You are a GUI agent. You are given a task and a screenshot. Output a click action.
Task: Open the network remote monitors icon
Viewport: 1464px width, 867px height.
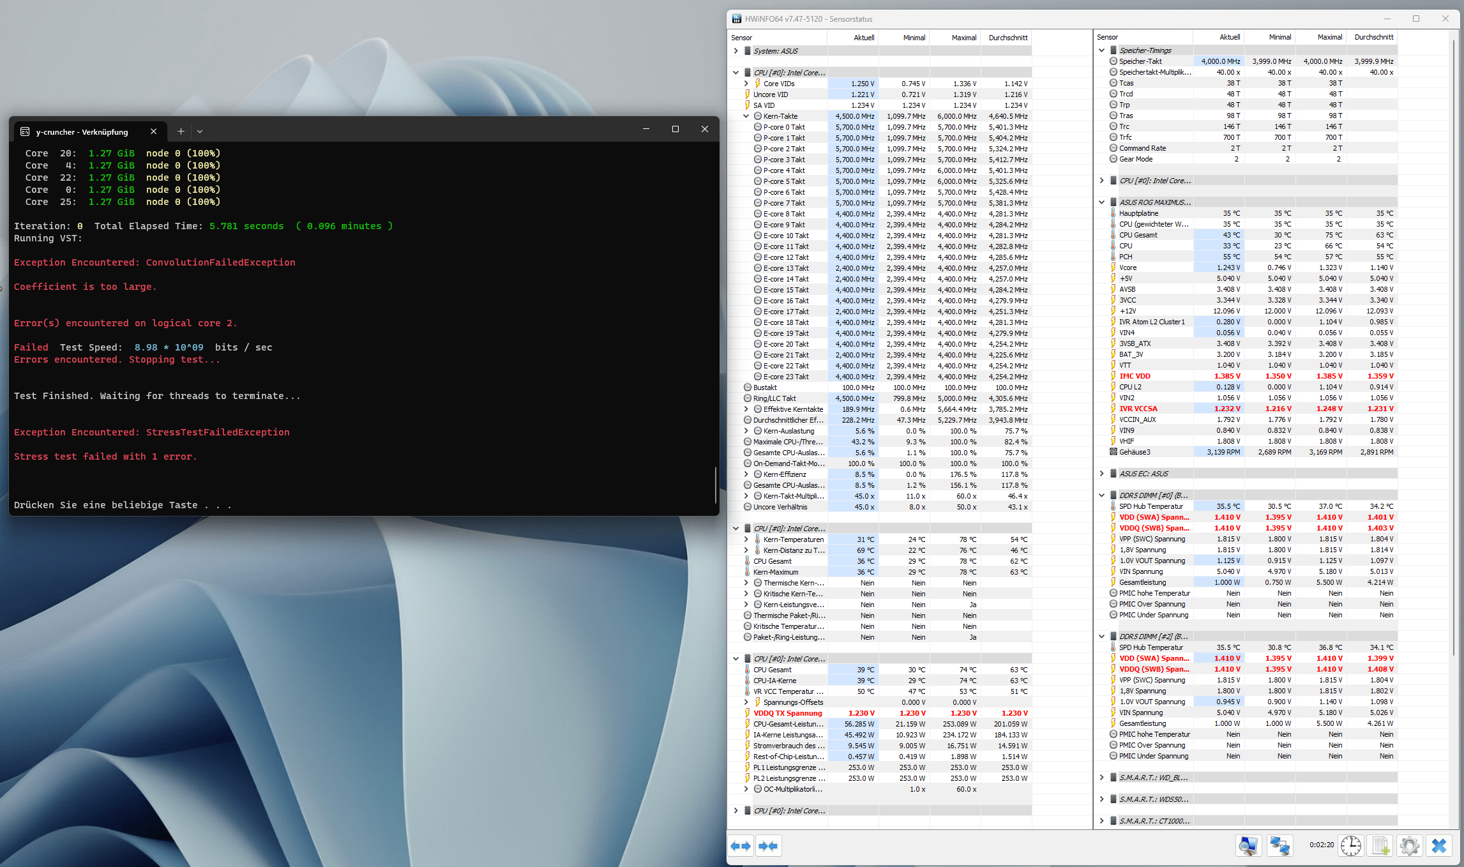click(x=1279, y=846)
